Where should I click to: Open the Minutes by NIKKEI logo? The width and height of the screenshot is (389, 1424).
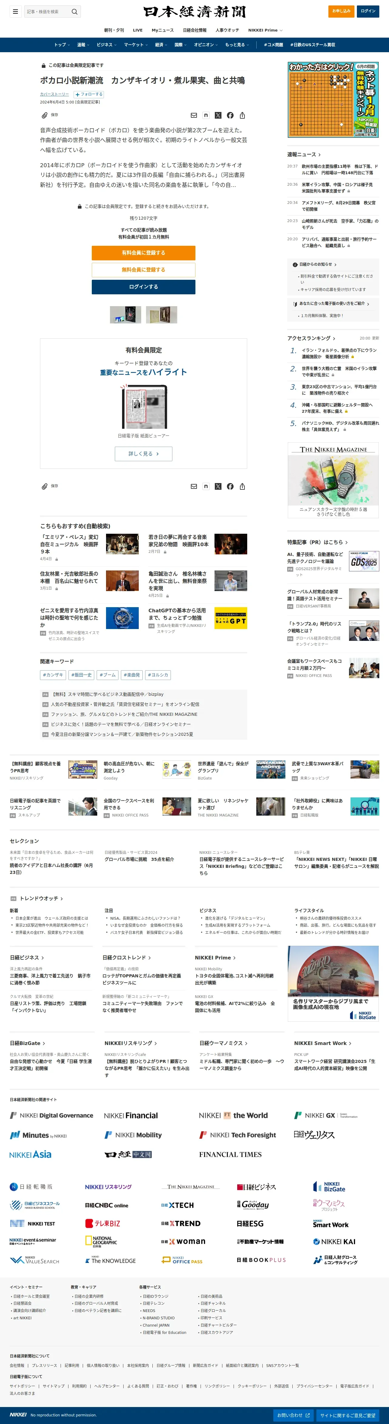tap(38, 1135)
